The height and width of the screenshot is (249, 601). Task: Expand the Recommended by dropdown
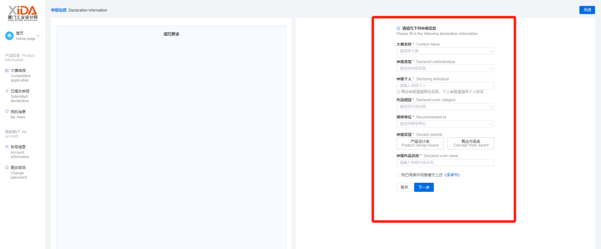[x=445, y=124]
